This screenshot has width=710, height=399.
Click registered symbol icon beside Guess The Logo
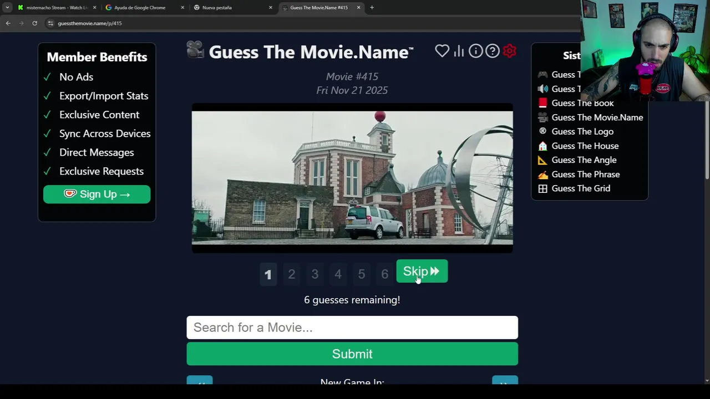(542, 131)
